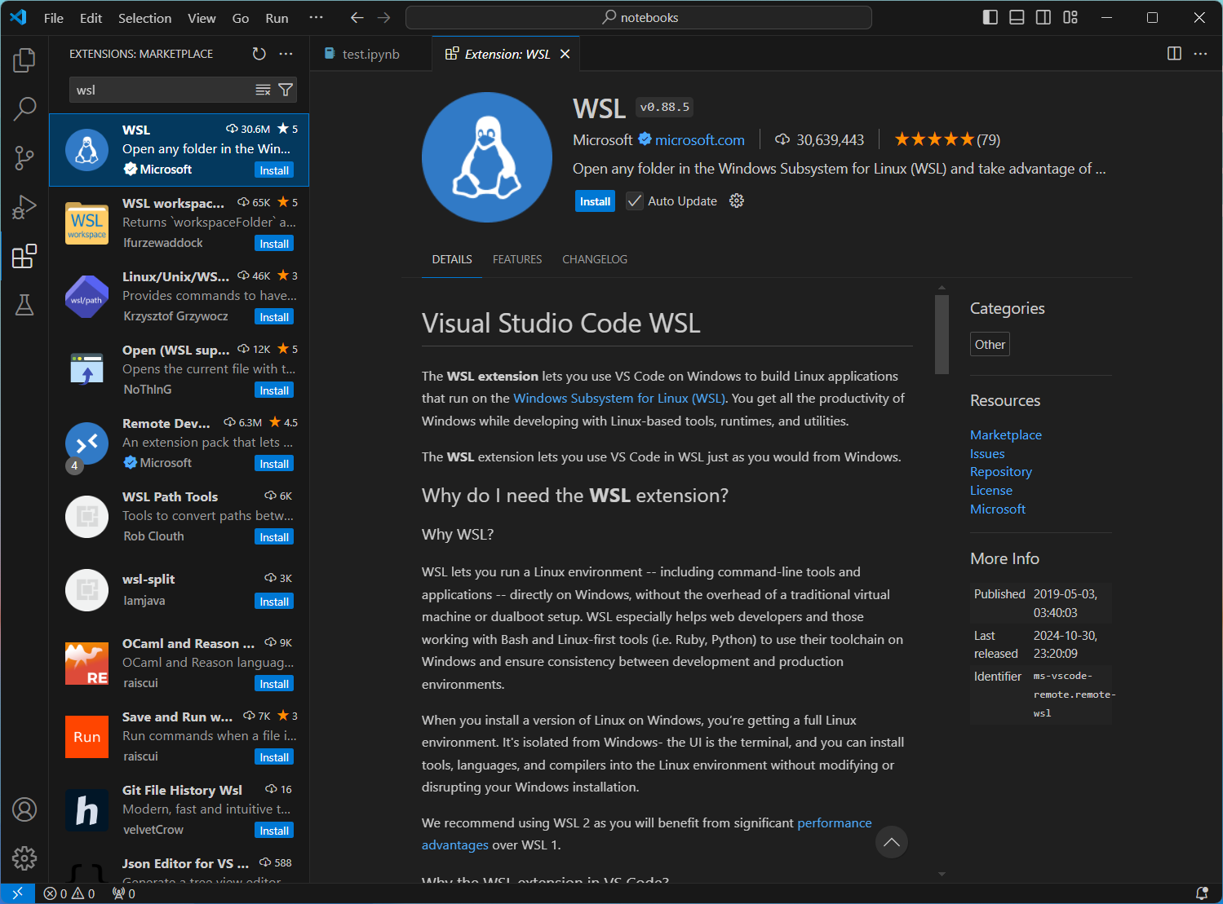
Task: Refresh the extensions marketplace list
Action: pyautogui.click(x=259, y=54)
